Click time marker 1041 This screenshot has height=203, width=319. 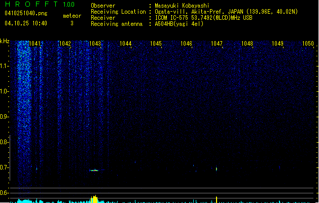click(35, 44)
